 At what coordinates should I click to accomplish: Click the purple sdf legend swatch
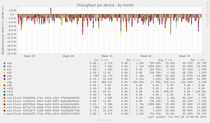[4, 79]
